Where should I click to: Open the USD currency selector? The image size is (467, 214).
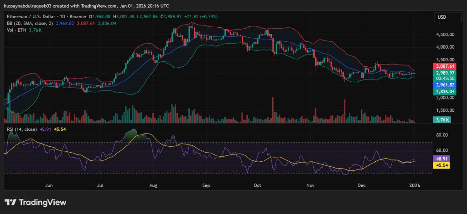click(442, 17)
